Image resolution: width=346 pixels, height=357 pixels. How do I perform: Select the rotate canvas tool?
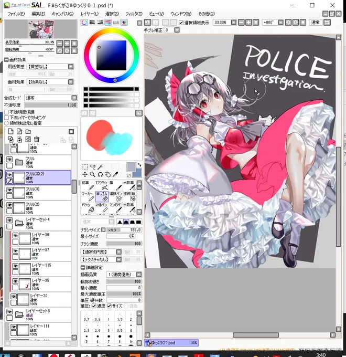click(100, 174)
